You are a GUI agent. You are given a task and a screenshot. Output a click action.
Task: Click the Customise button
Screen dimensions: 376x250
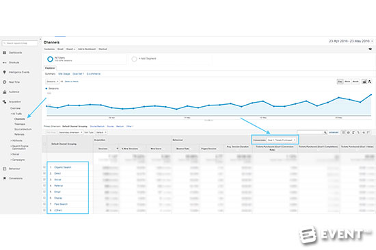(49, 49)
